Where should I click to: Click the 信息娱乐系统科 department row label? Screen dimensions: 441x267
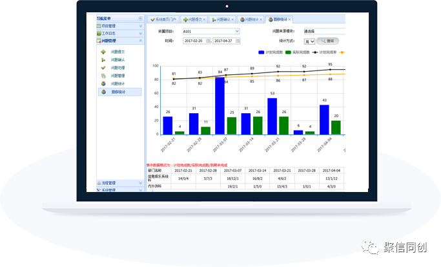tap(158, 178)
